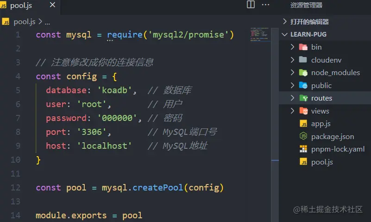Click the routes folder icon
The width and height of the screenshot is (371, 222).
[303, 98]
